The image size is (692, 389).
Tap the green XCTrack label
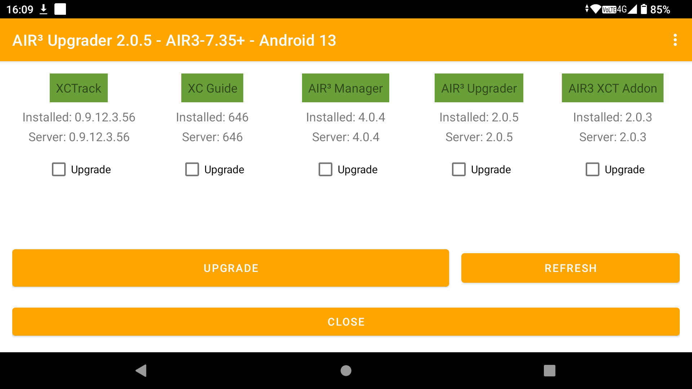click(79, 88)
